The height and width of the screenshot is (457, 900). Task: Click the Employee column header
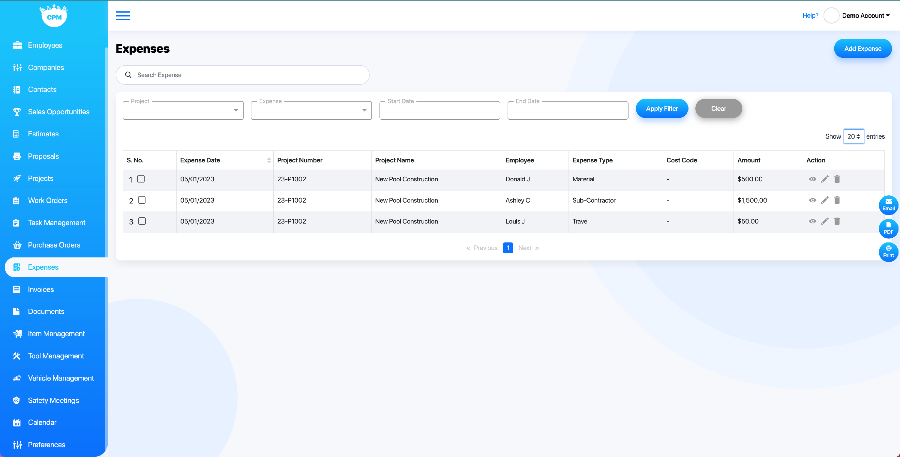pyautogui.click(x=535, y=160)
